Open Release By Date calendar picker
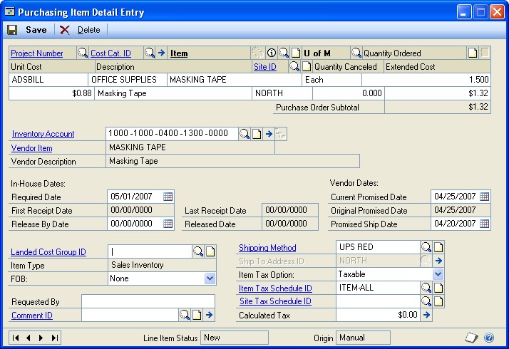Screen dimensions: 509x349 [168, 224]
